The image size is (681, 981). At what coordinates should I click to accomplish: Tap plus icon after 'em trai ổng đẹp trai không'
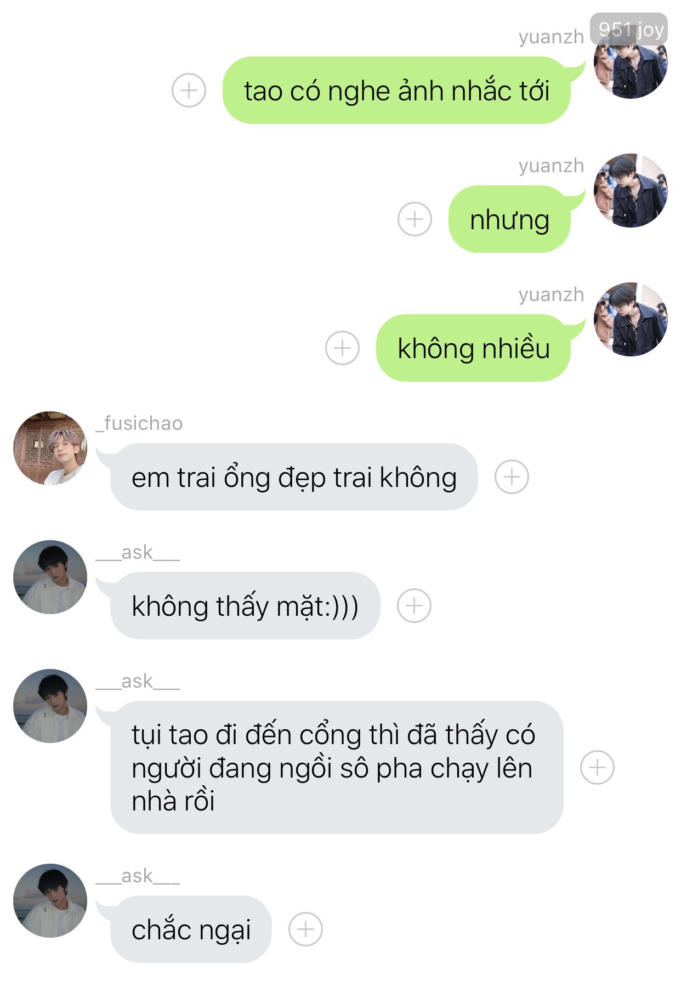512,477
